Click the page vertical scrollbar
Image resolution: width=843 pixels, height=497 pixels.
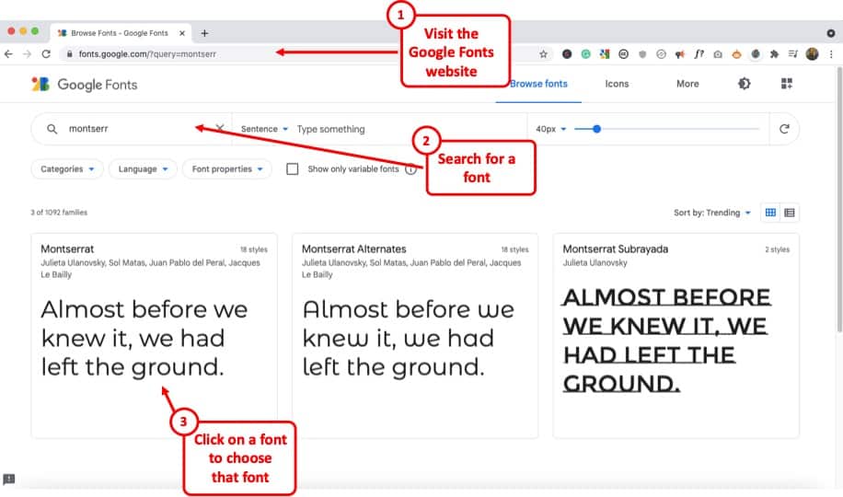tap(838, 199)
